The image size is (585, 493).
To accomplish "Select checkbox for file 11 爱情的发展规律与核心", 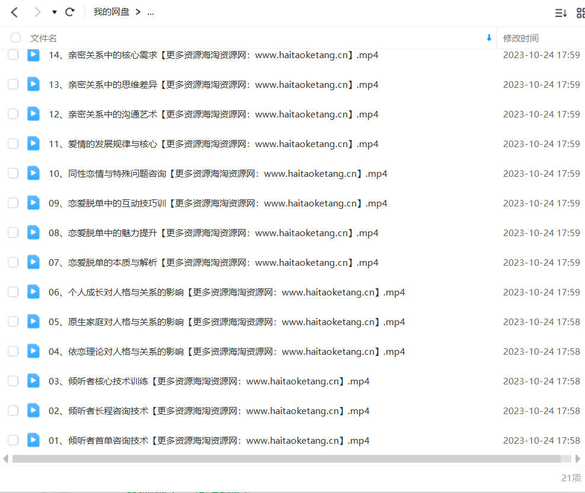I will click(x=13, y=144).
